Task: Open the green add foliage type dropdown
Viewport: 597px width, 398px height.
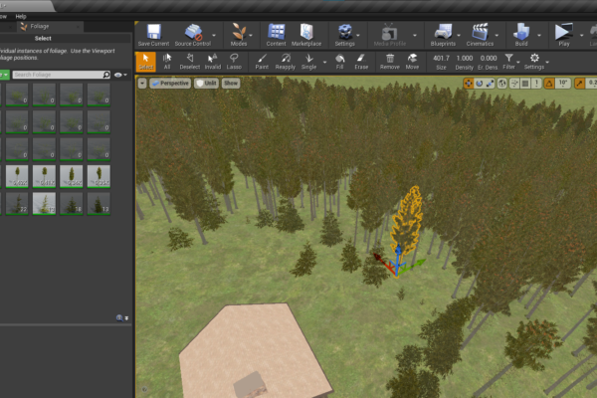Action: 5,75
